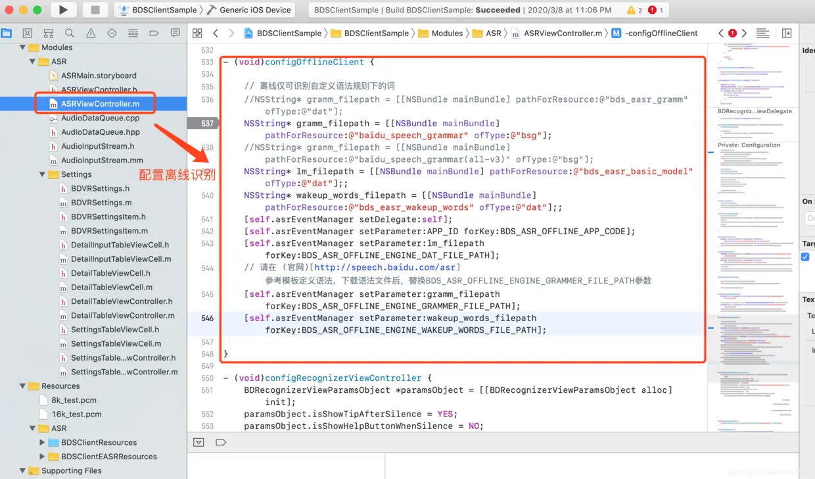The width and height of the screenshot is (815, 479).
Task: Toggle the target membership checkbox
Action: pos(805,257)
